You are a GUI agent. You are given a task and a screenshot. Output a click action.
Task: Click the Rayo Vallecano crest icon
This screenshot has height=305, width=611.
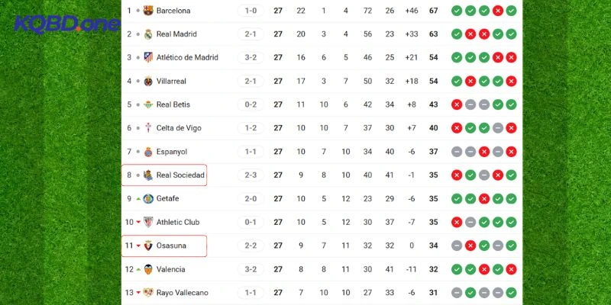[148, 293]
